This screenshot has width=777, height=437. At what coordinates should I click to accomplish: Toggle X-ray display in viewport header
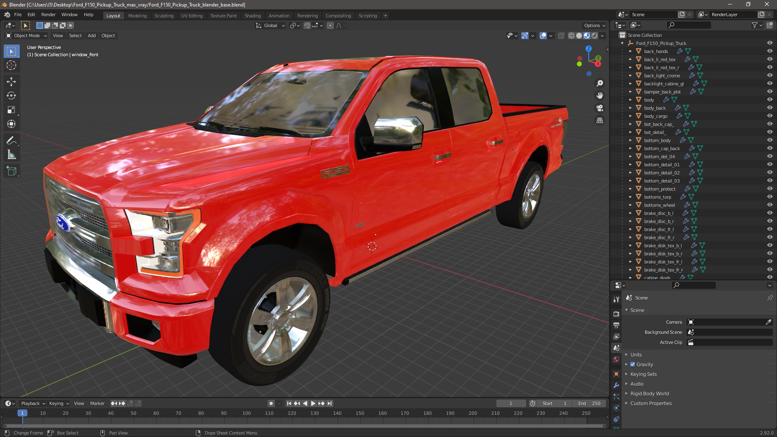561,36
